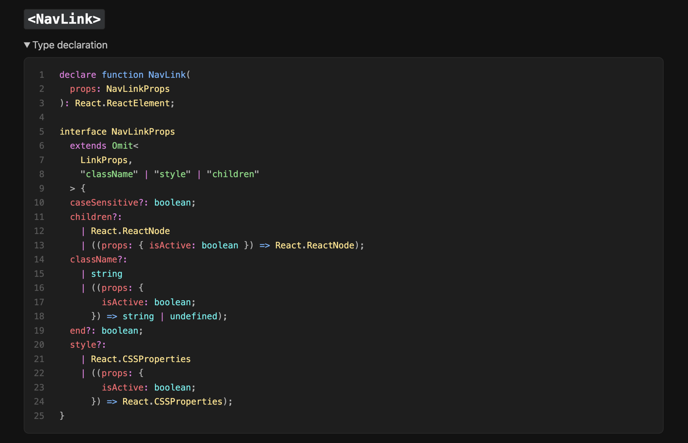Screen dimensions: 688x443
Task: Click isActive on line 13
Action: tap(170, 245)
